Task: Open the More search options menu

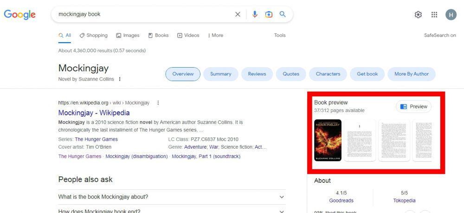Action: coord(215,36)
